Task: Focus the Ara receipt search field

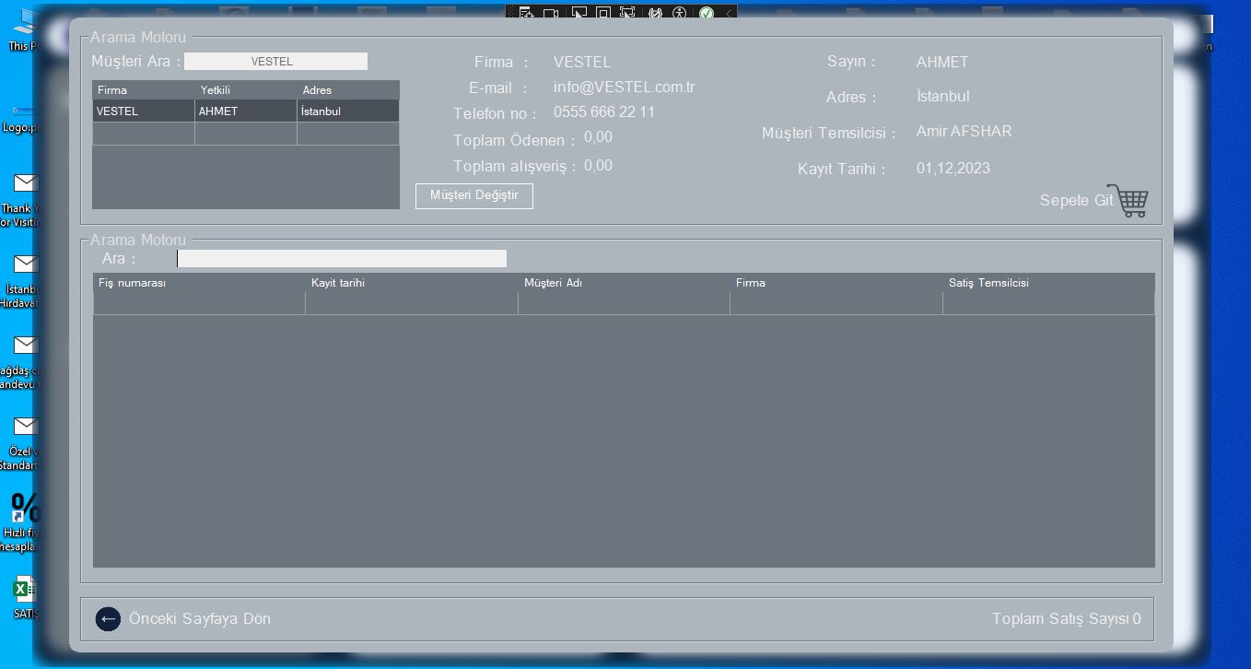Action: [342, 259]
